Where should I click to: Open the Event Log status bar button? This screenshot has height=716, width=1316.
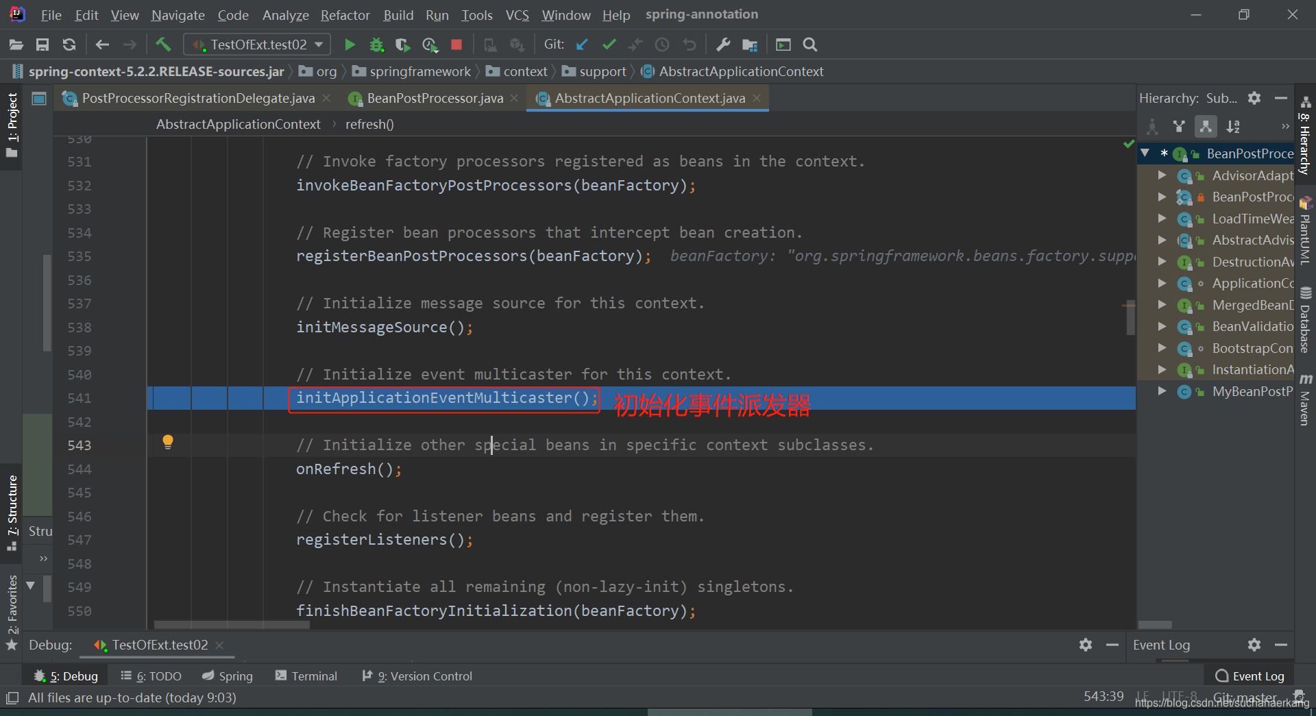pyautogui.click(x=1250, y=676)
